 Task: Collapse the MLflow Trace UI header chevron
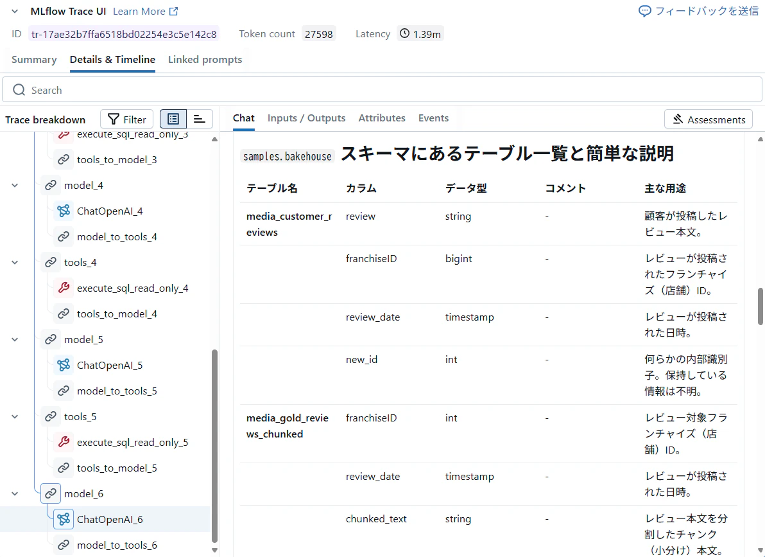[x=15, y=11]
